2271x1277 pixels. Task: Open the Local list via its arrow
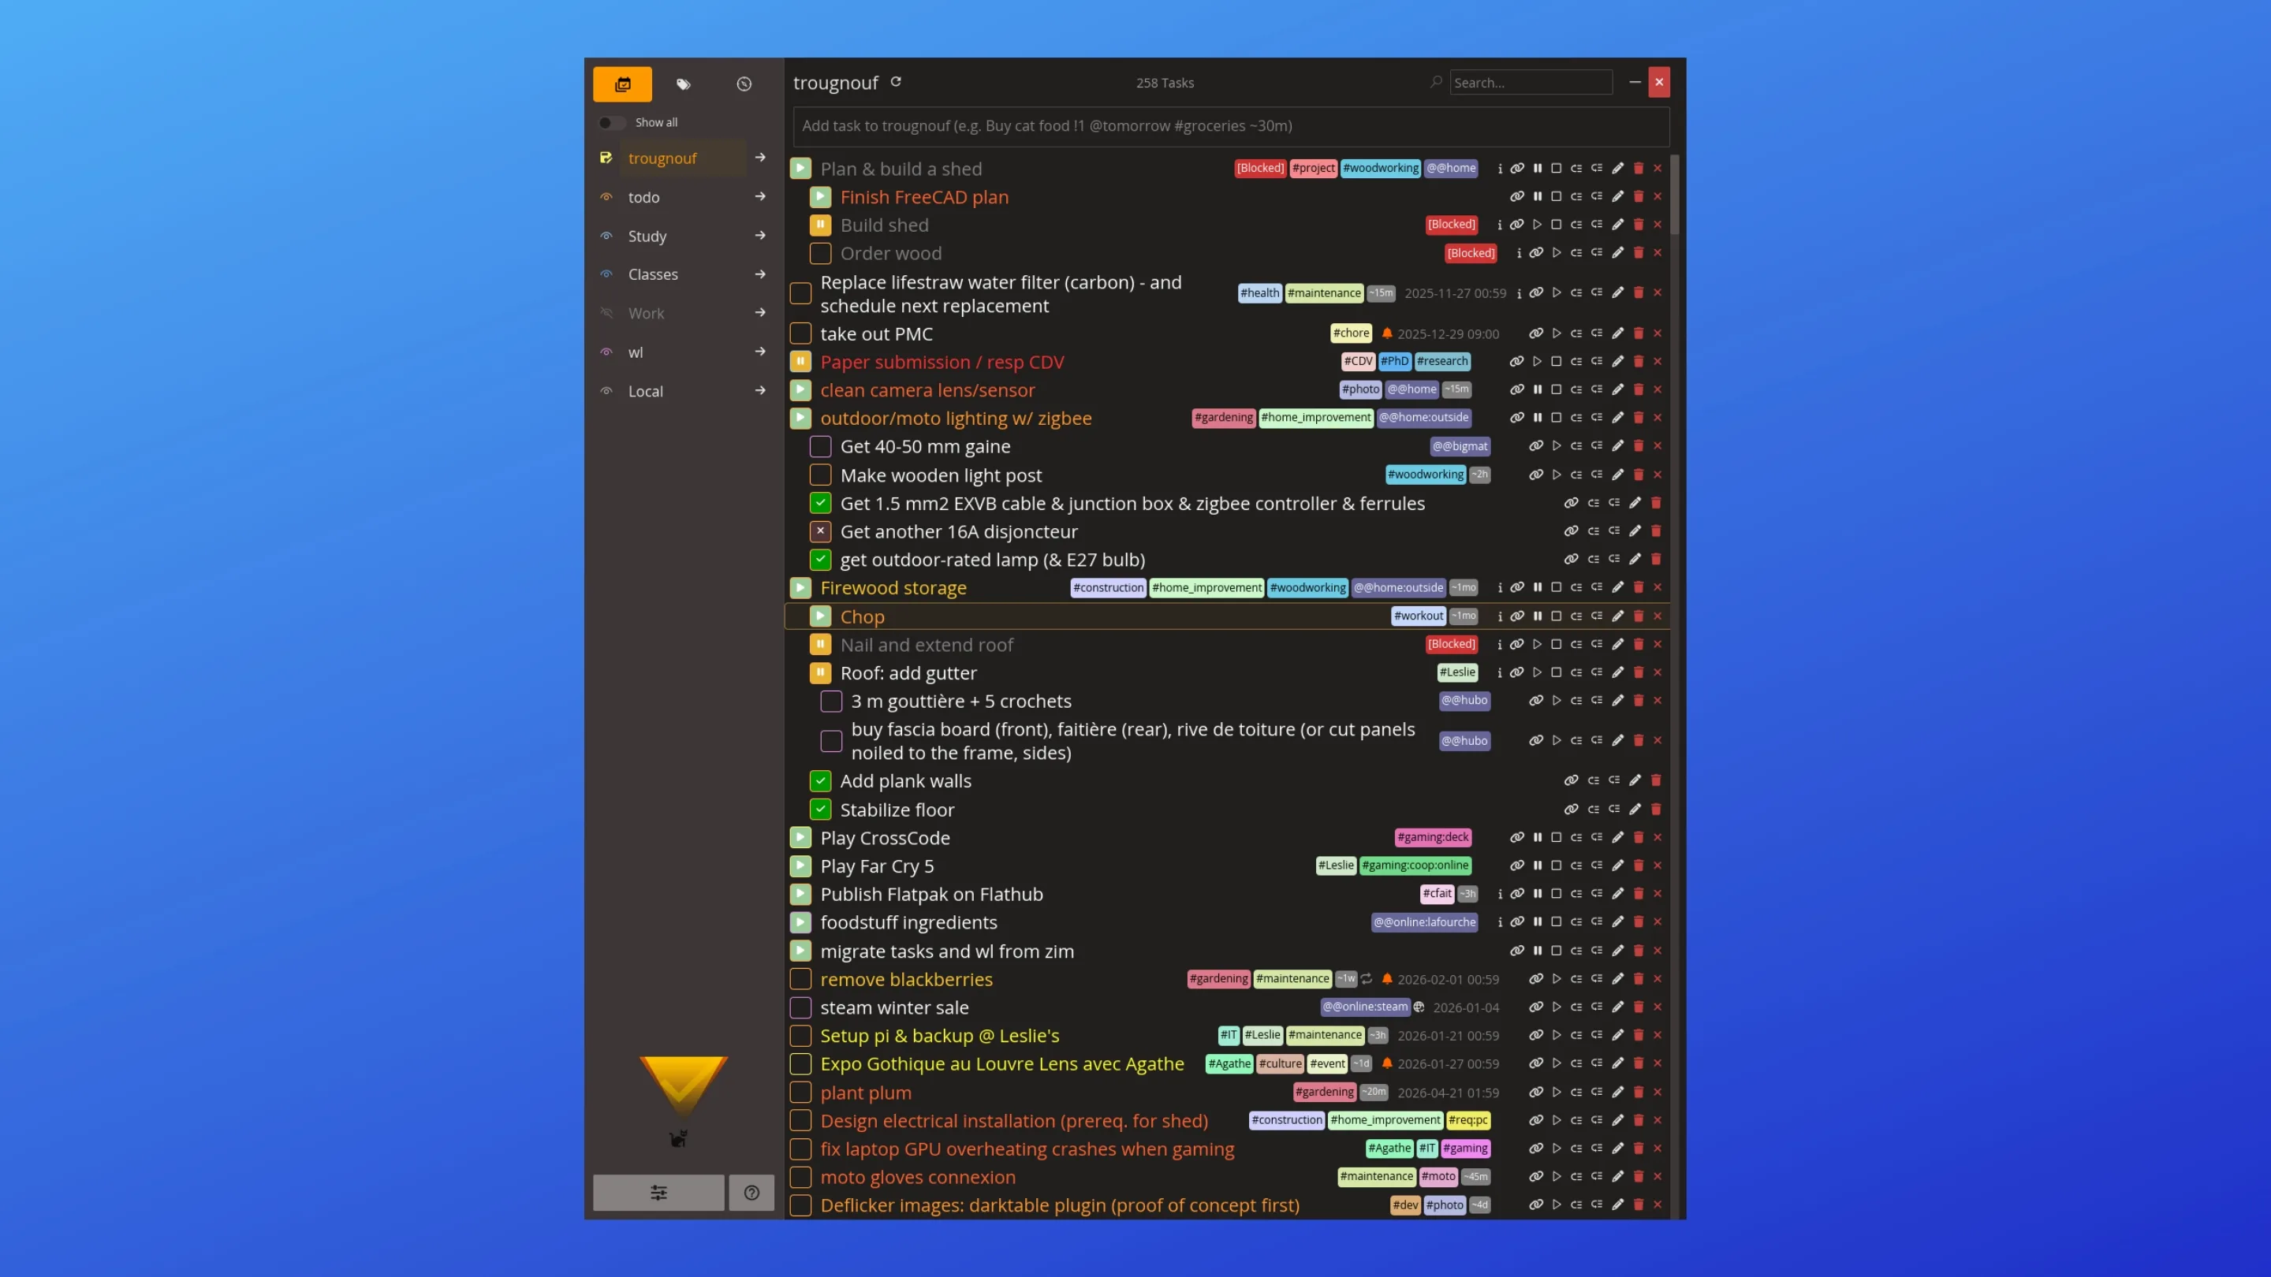coord(760,390)
